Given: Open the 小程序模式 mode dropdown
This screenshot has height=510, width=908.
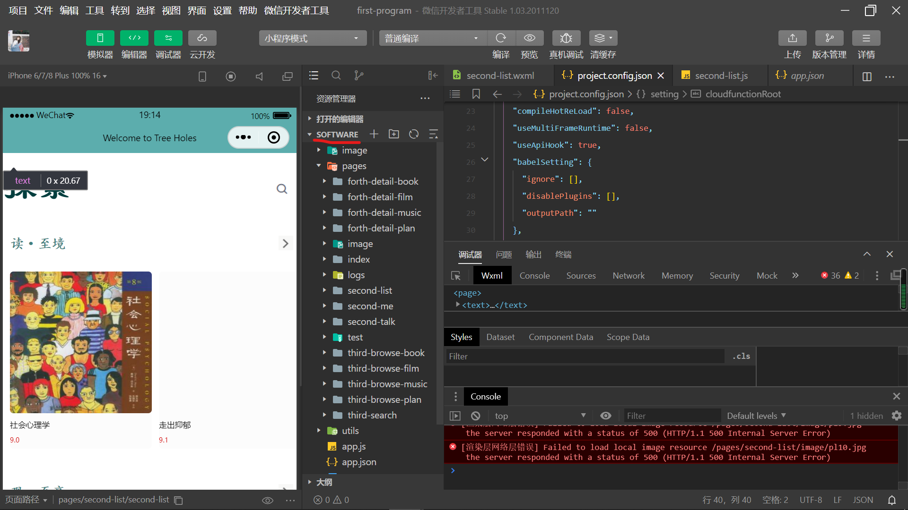Looking at the screenshot, I should point(313,38).
